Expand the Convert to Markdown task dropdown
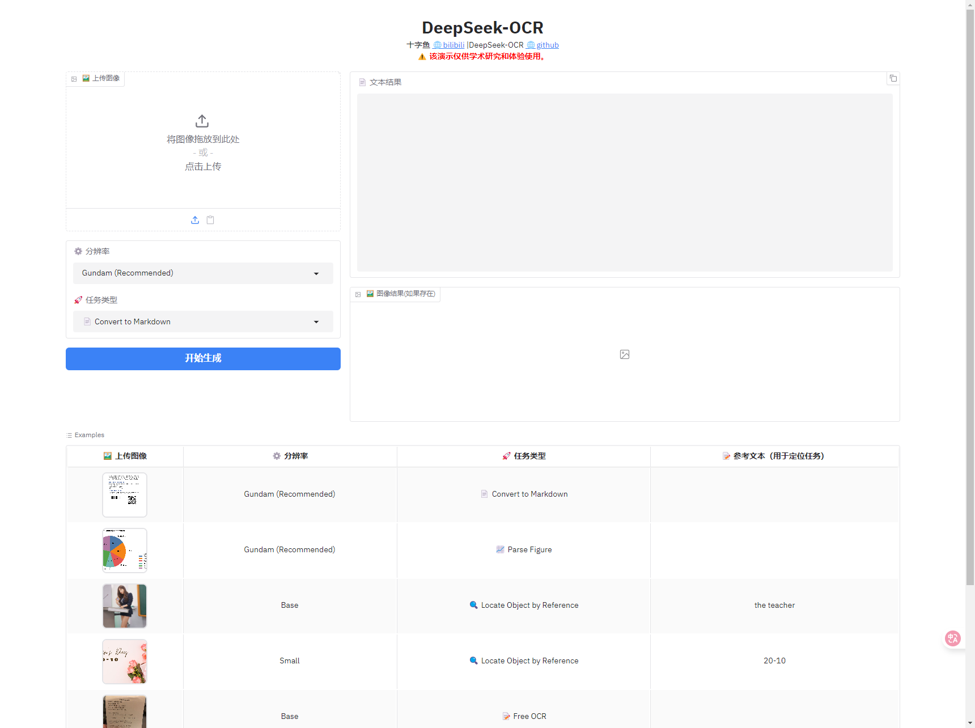 [203, 321]
